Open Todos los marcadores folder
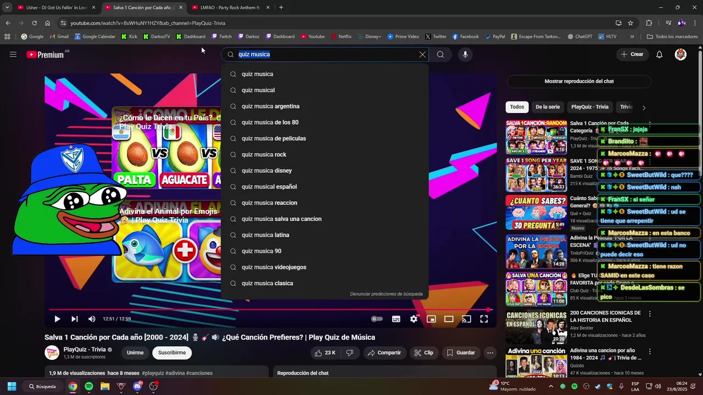Image resolution: width=703 pixels, height=395 pixels. click(x=672, y=37)
